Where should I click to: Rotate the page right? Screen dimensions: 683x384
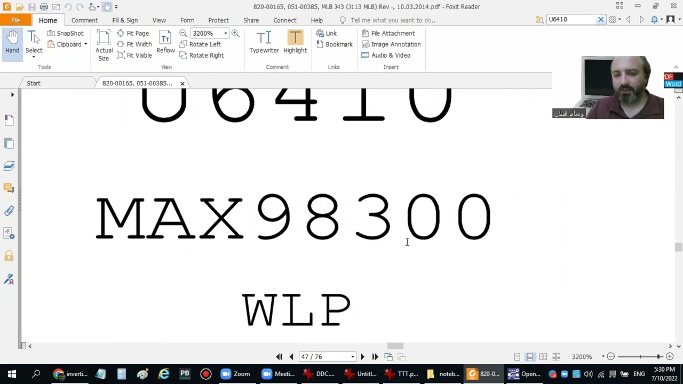click(202, 55)
